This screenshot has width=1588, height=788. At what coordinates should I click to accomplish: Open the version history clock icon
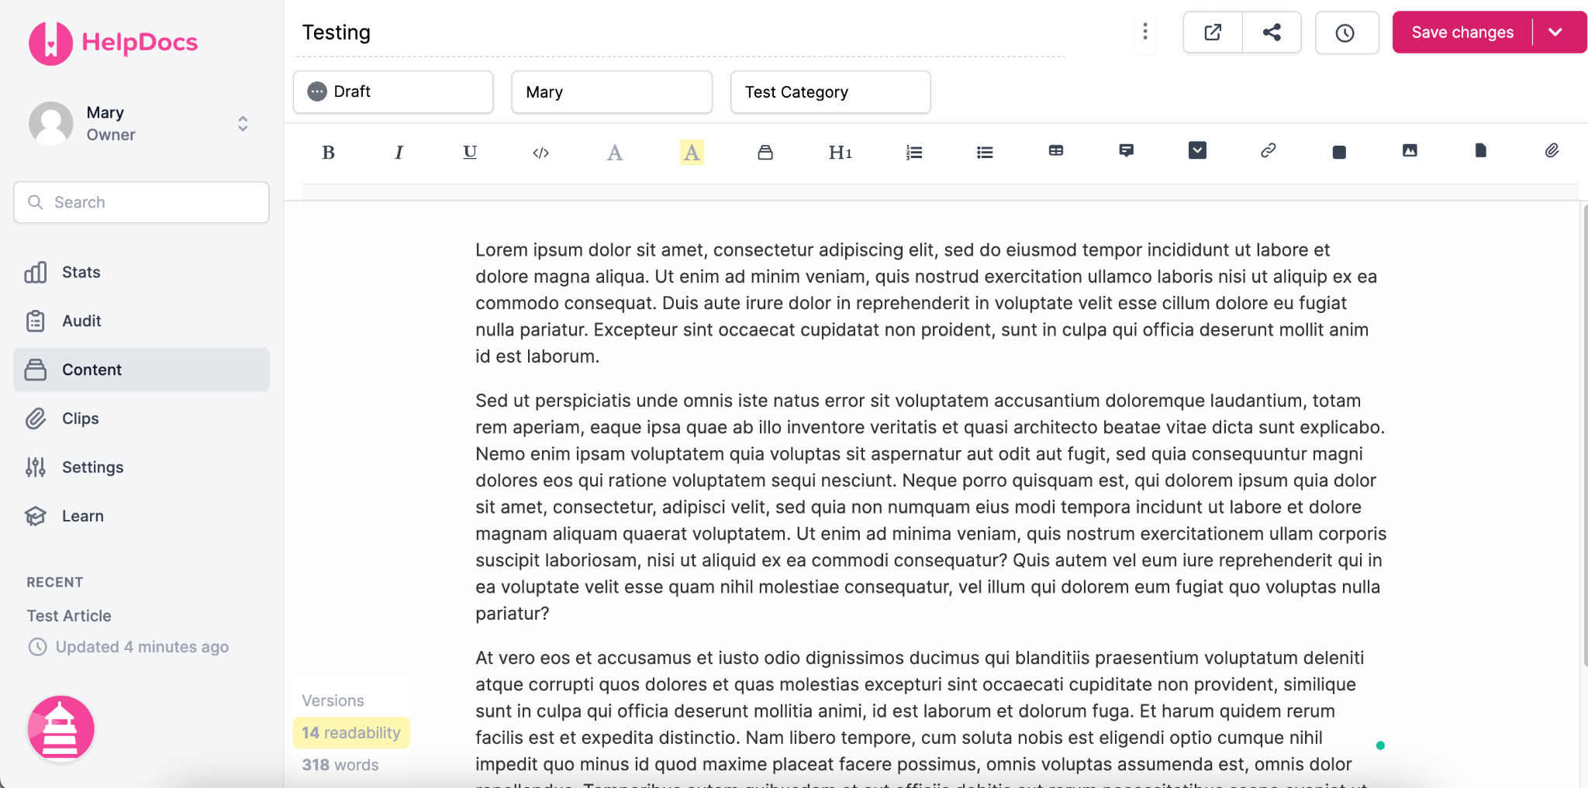(1346, 33)
